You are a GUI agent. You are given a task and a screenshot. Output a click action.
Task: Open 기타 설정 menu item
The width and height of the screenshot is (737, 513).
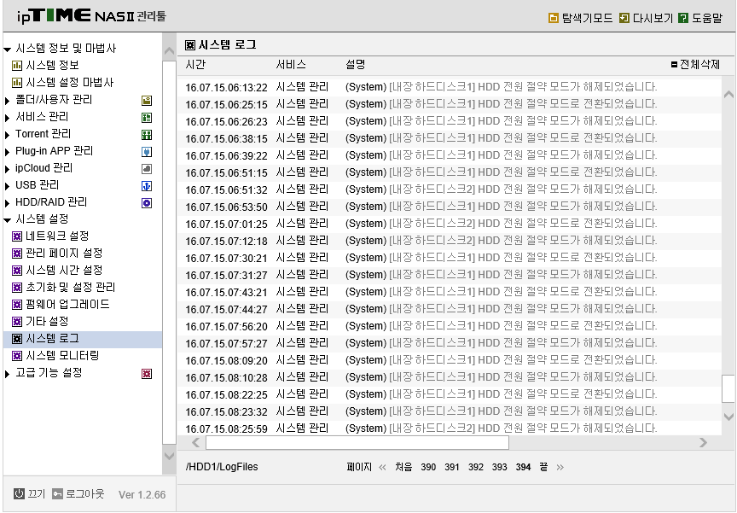click(47, 322)
